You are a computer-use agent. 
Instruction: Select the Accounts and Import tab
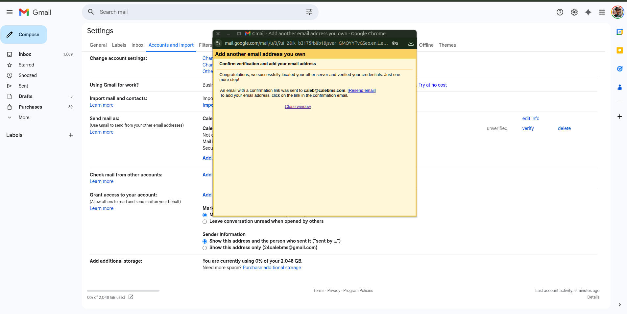coord(171,45)
